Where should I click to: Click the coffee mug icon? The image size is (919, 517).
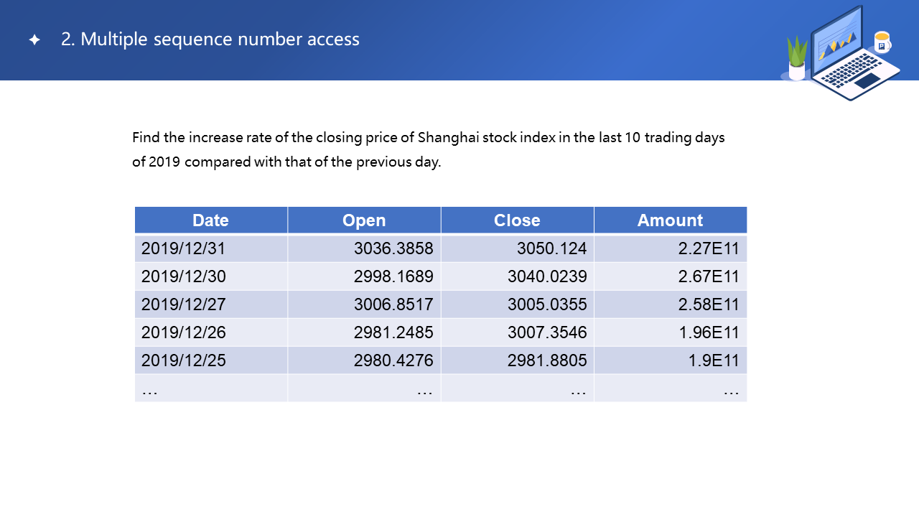pyautogui.click(x=882, y=42)
